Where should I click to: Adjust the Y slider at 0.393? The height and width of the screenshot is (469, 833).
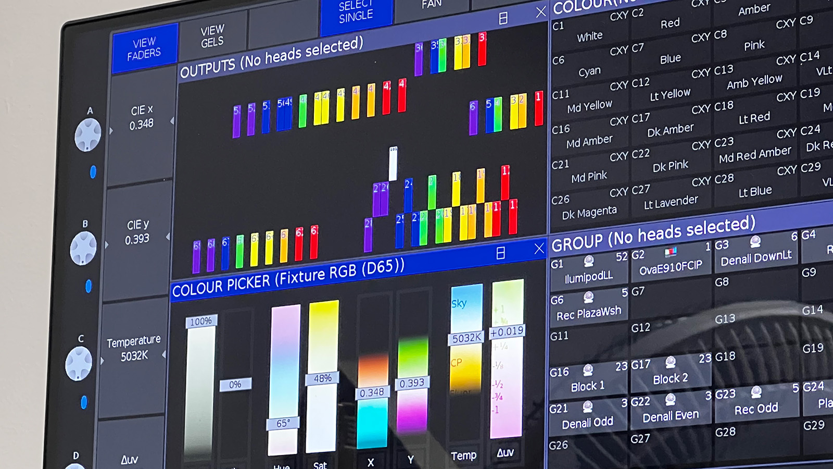pos(412,383)
